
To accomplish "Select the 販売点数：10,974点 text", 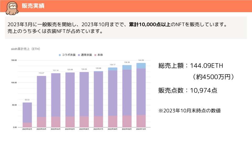I will pyautogui.click(x=187, y=90).
